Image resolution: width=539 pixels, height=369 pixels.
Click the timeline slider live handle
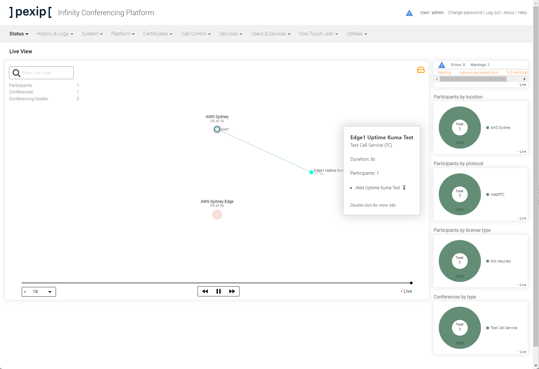coord(411,283)
